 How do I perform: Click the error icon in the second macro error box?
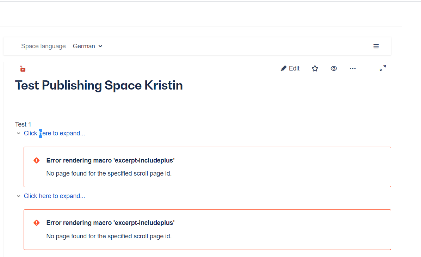point(37,223)
